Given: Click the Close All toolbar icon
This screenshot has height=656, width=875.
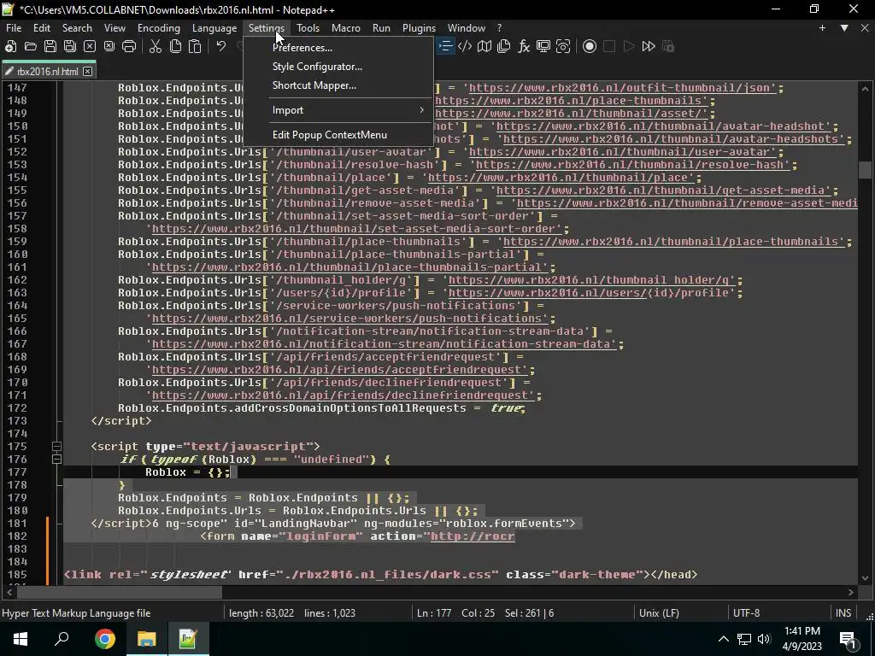Looking at the screenshot, I should pos(109,46).
